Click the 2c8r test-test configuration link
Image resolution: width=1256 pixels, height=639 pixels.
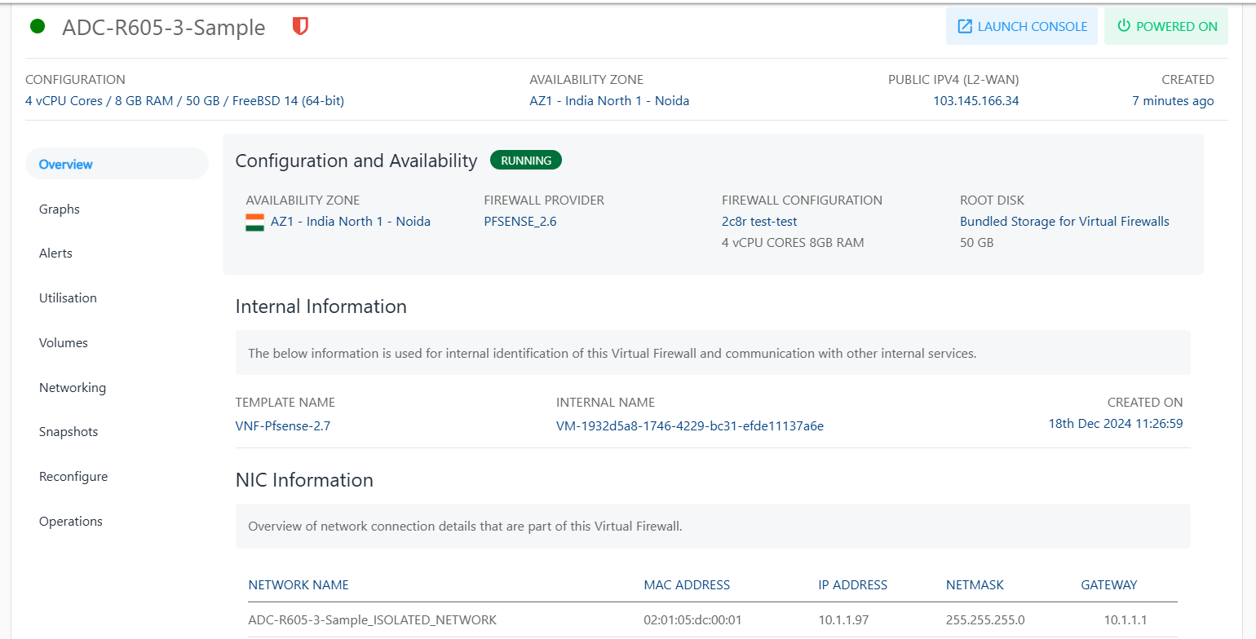(758, 220)
